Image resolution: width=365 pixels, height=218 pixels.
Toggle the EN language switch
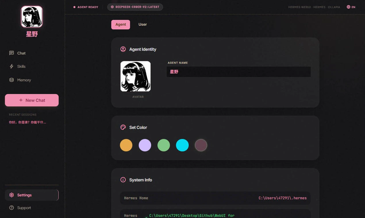[351, 7]
